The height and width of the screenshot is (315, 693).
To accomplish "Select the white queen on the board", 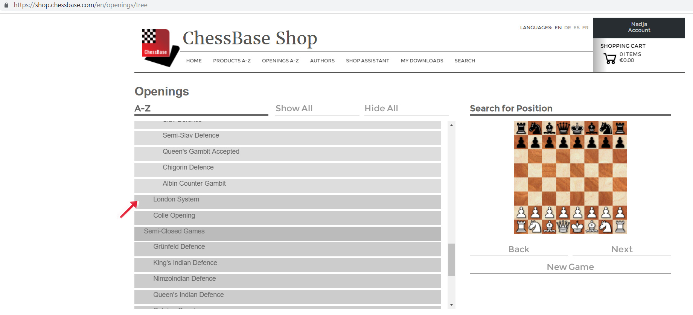I will (563, 227).
